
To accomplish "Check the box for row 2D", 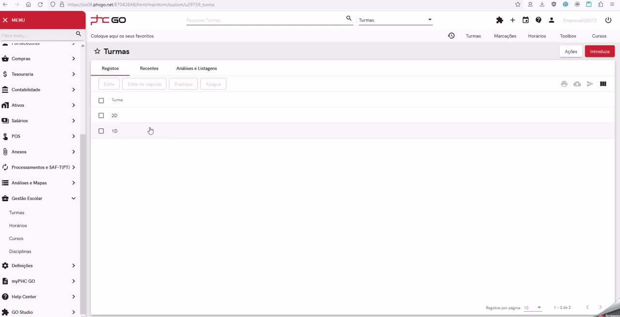I will 101,115.
